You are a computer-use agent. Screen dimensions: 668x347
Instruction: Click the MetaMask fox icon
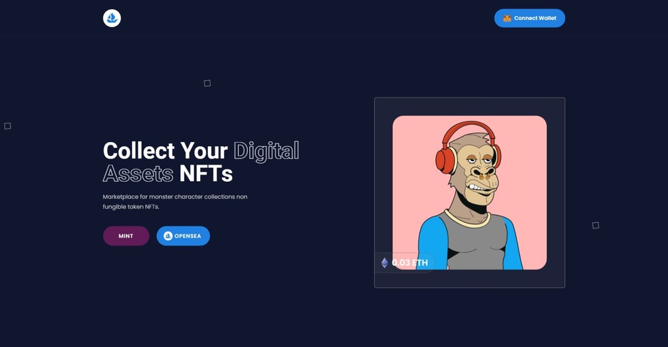[507, 19]
